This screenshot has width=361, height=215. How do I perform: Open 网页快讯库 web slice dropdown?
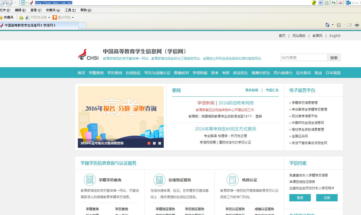[38, 17]
